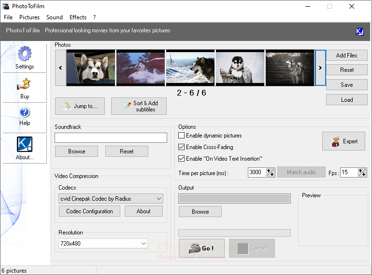The height and width of the screenshot is (275, 372).
Task: Toggle Enable Cross-Fading checkbox
Action: [x=181, y=147]
